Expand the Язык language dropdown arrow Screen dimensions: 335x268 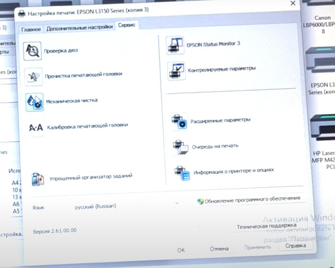[x=177, y=203]
